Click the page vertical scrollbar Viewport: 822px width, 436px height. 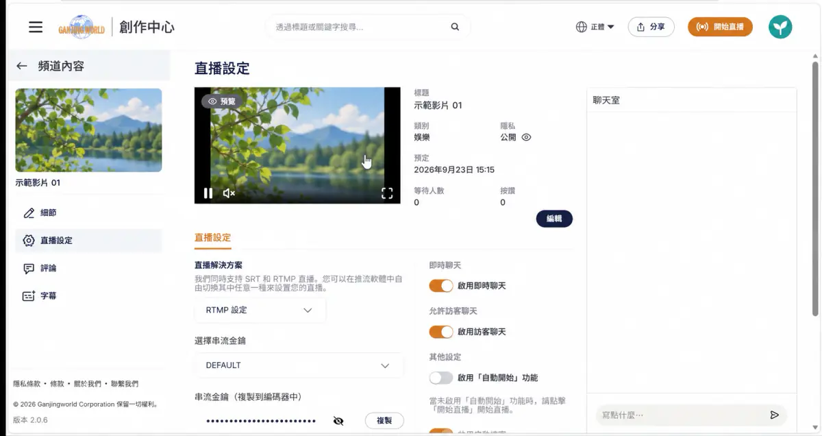pos(815,189)
